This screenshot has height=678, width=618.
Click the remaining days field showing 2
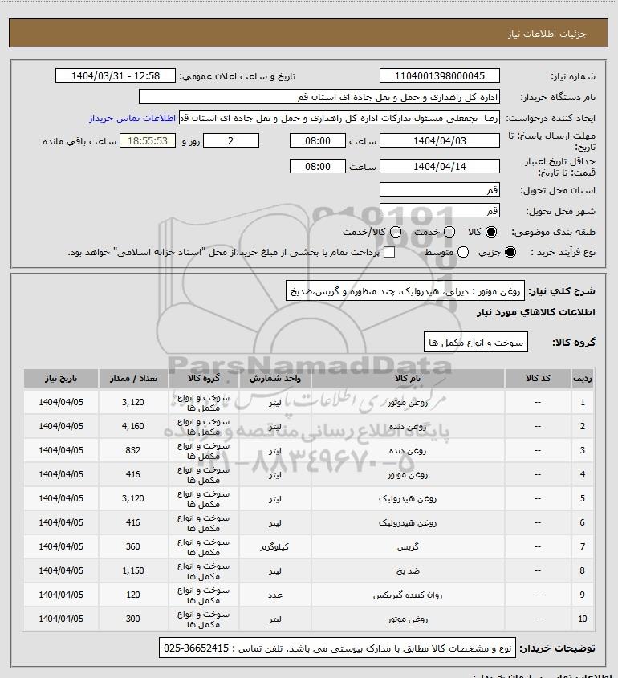click(x=231, y=140)
